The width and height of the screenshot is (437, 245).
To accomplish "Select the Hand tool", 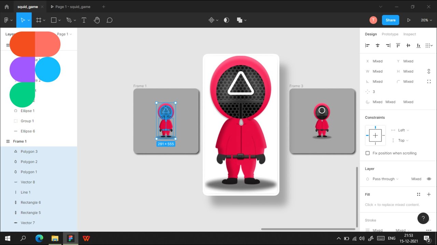I will [97, 20].
